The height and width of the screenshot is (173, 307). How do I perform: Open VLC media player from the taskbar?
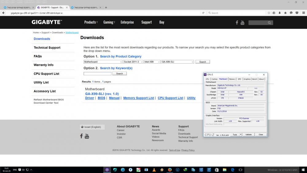click(154, 170)
